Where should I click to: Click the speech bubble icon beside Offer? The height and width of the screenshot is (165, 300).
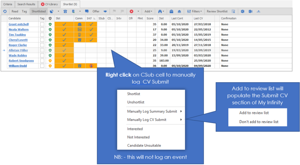point(87,12)
